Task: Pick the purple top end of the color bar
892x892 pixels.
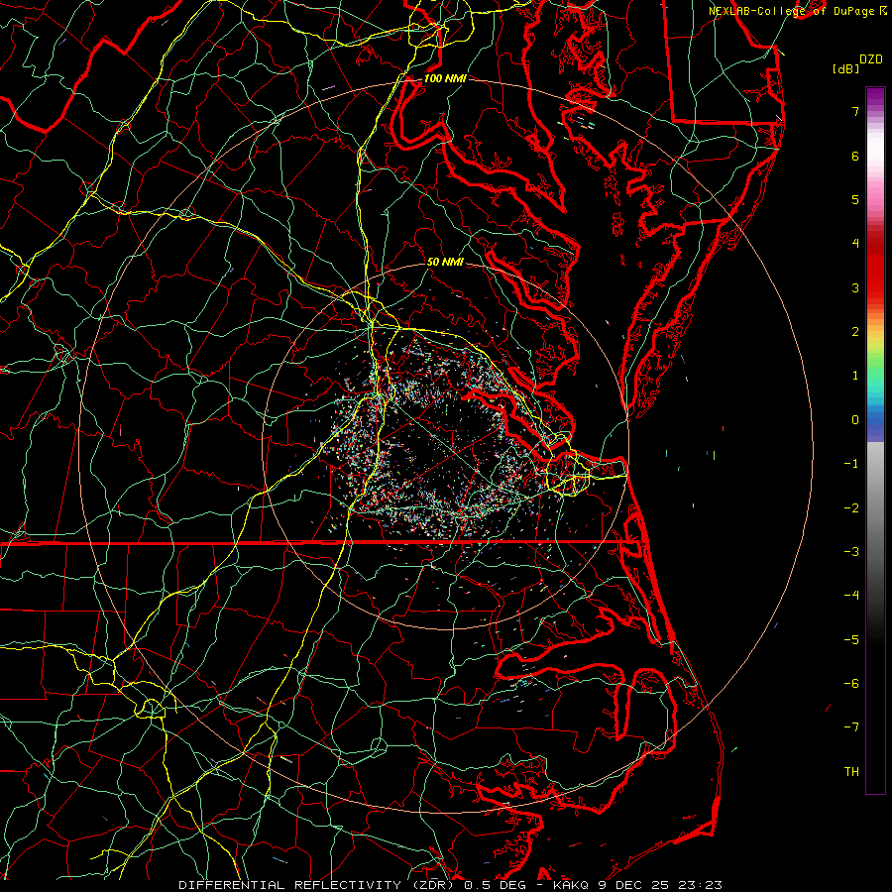Action: pyautogui.click(x=874, y=93)
